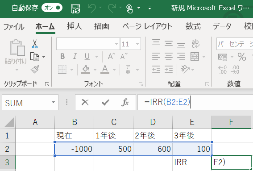This screenshot has width=253, height=171.
Task: Switch to the ホーム tab
Action: pyautogui.click(x=46, y=26)
